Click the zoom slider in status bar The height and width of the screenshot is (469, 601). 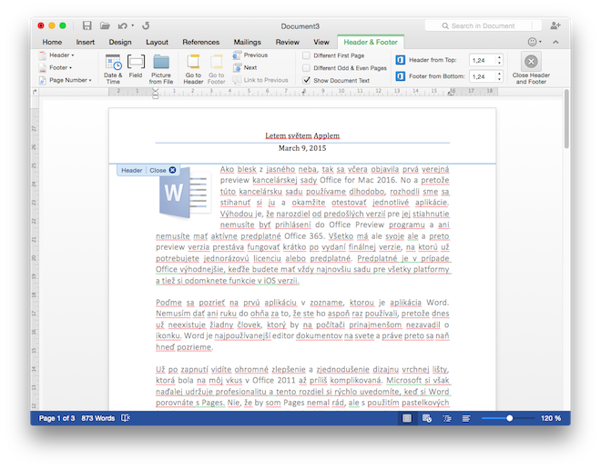pos(509,418)
